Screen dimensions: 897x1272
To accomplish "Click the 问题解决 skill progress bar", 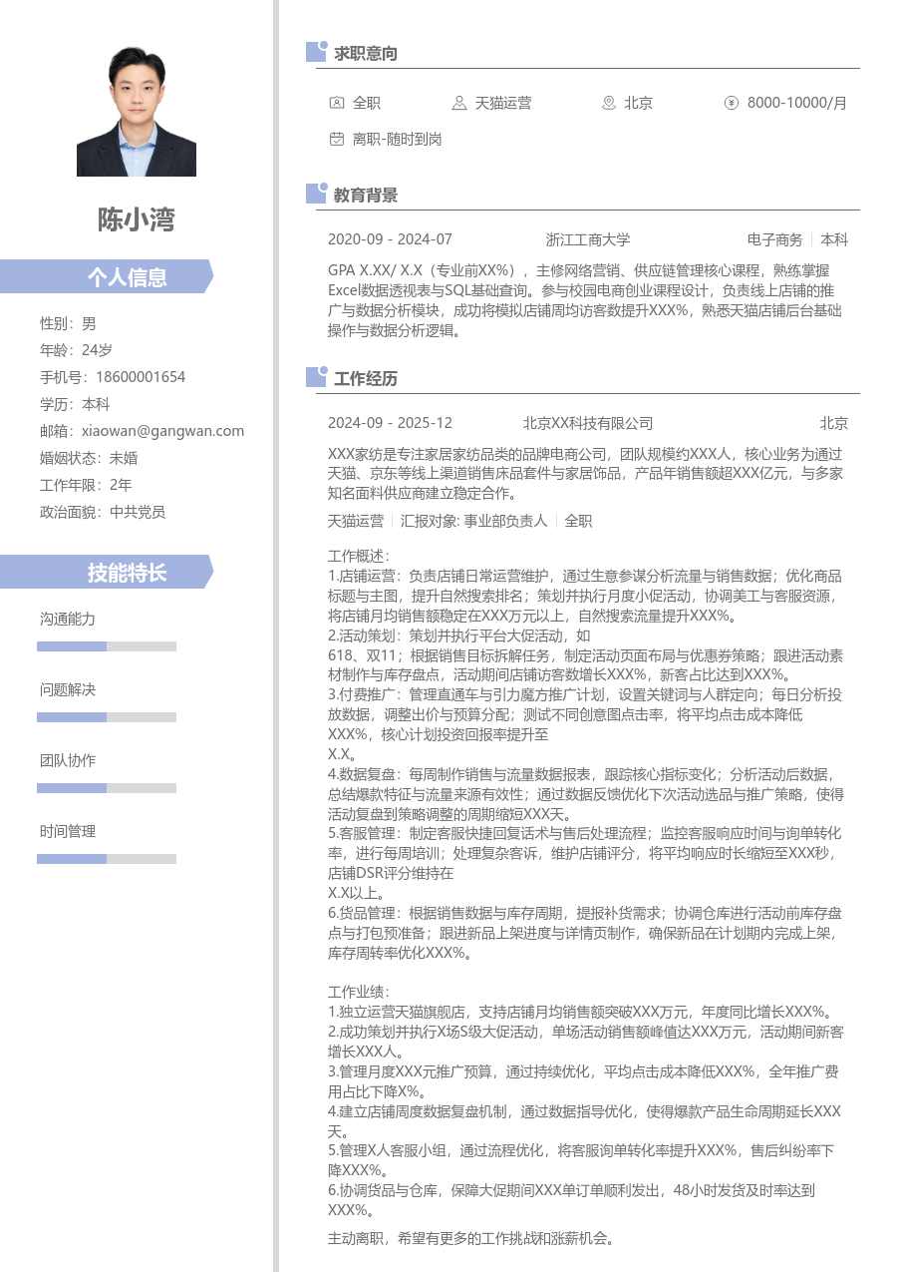I will (106, 716).
